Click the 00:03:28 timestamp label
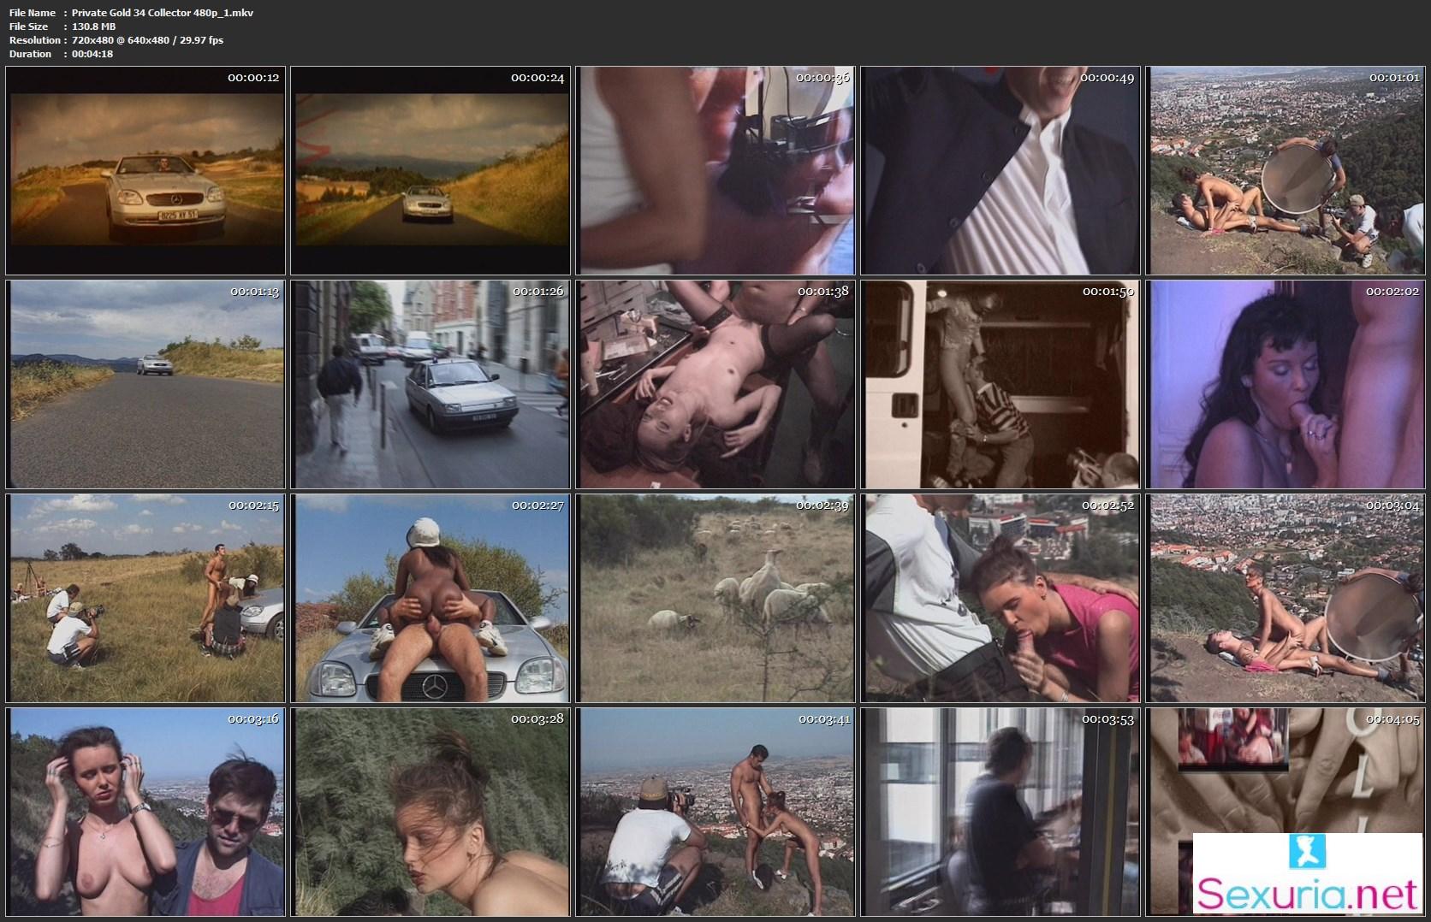This screenshot has height=922, width=1431. [537, 718]
